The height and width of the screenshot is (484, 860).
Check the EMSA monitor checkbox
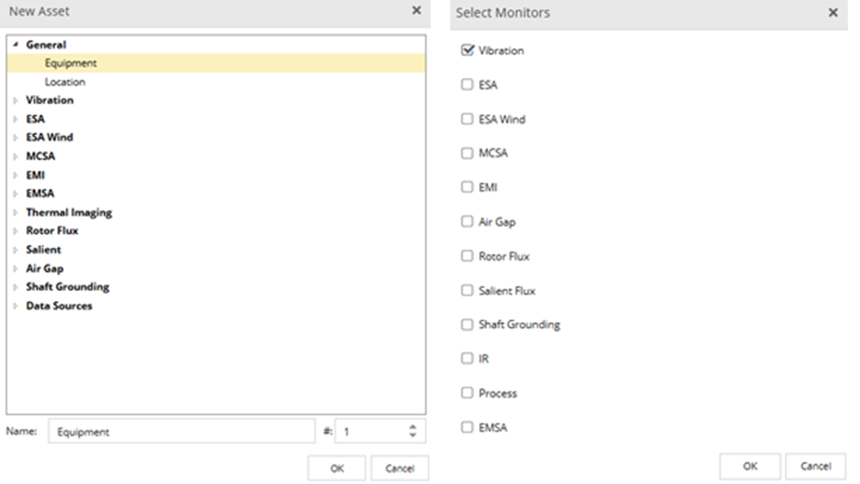[x=467, y=428]
